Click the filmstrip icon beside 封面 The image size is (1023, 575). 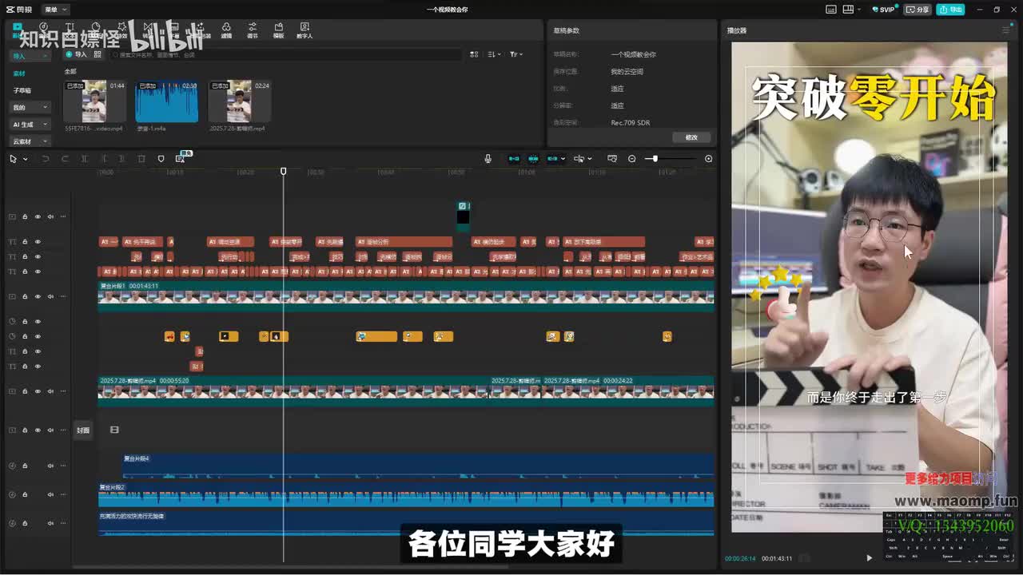[114, 430]
